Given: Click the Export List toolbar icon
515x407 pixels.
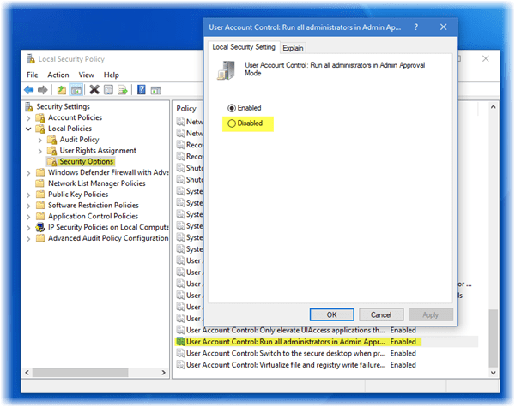Looking at the screenshot, I should click(123, 89).
